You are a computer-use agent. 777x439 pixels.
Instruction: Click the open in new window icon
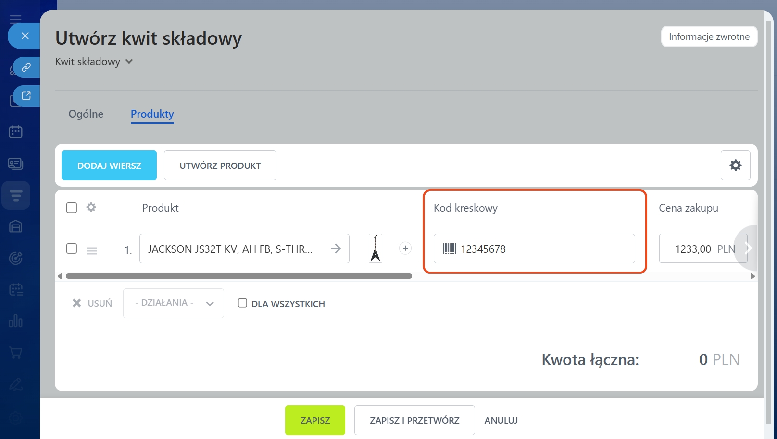26,95
